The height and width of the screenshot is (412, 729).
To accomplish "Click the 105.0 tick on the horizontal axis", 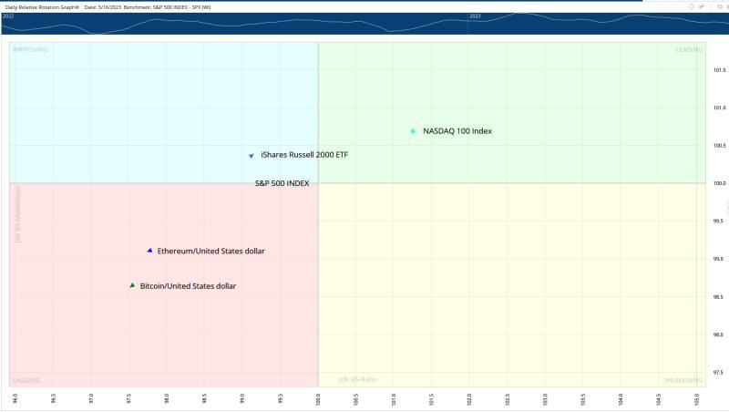I will pos(696,399).
